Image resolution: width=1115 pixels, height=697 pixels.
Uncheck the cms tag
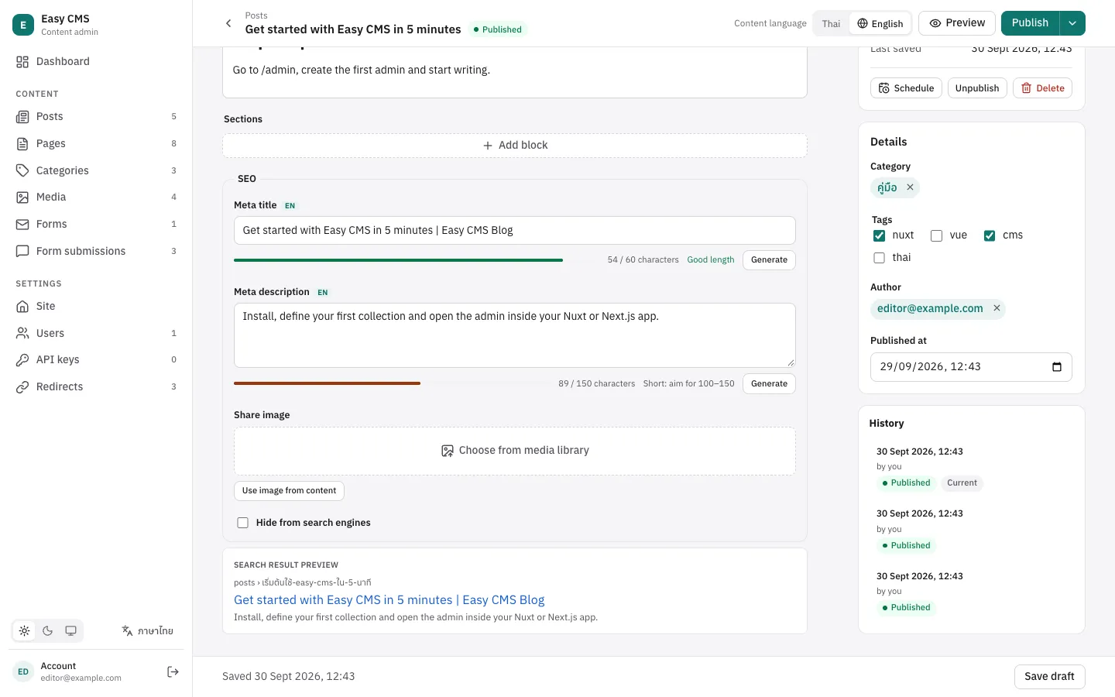(x=990, y=235)
